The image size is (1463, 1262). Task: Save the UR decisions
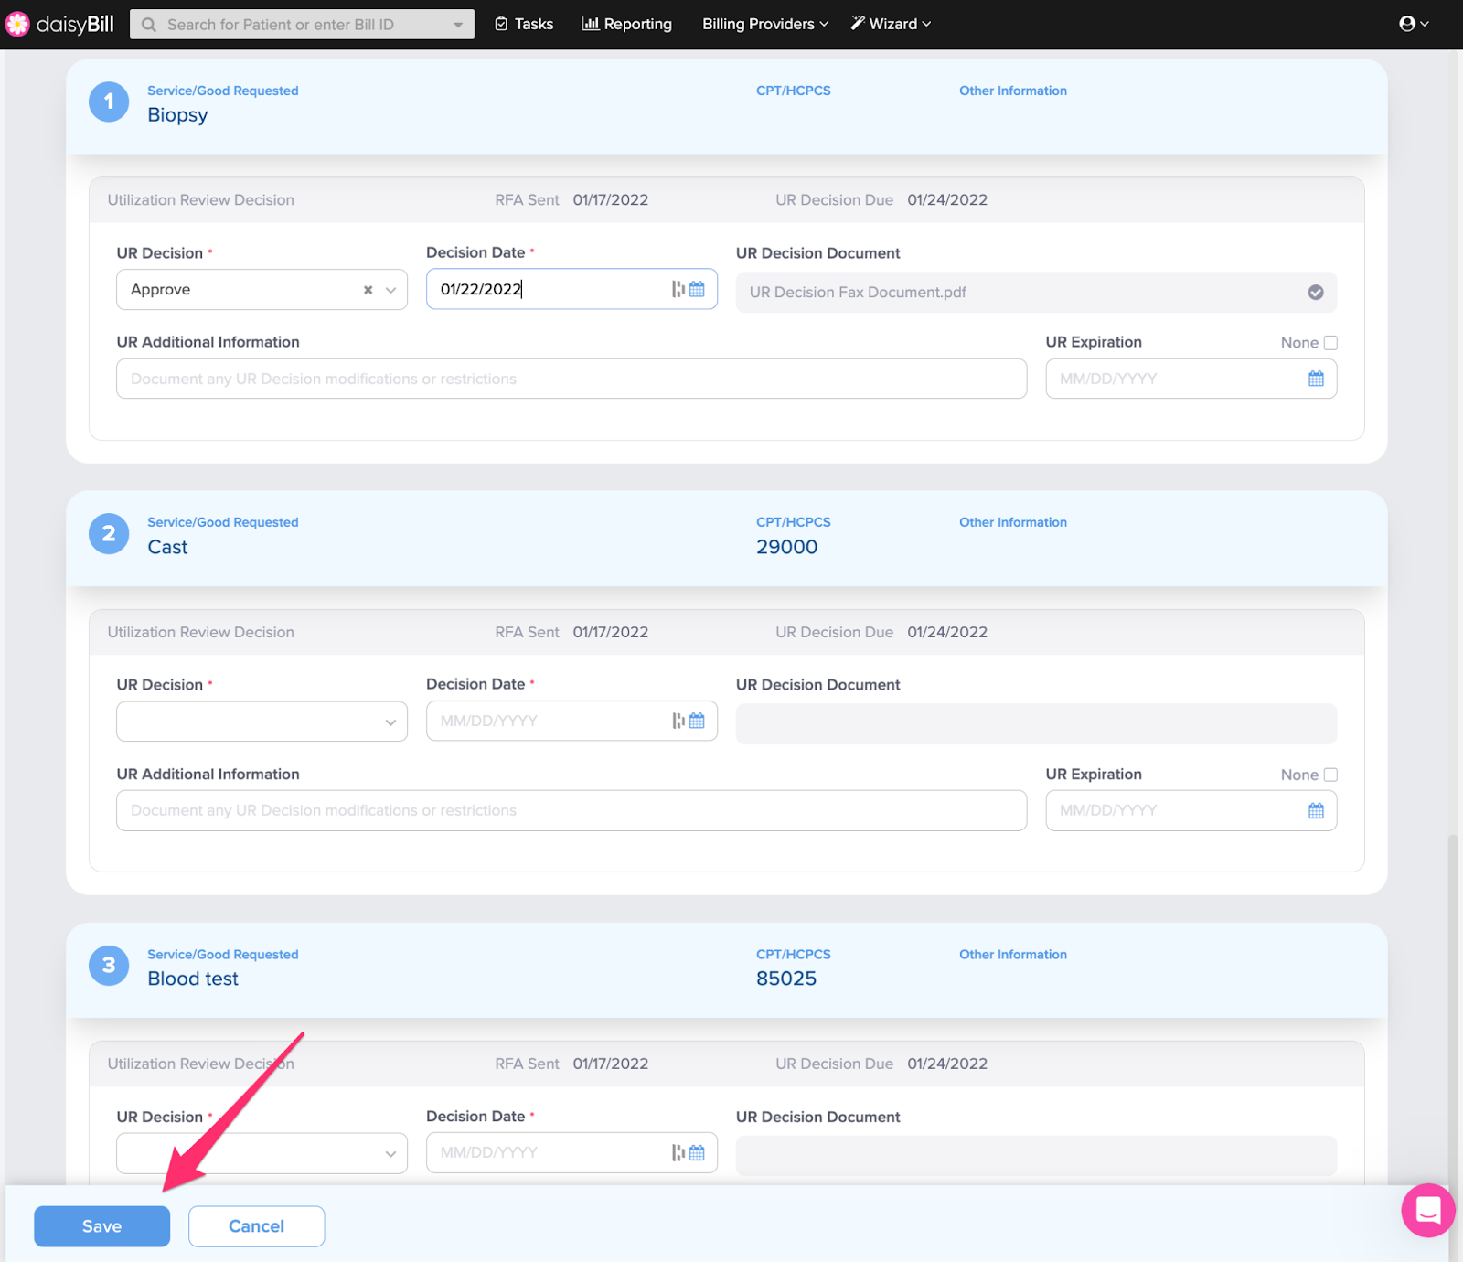[x=101, y=1226]
